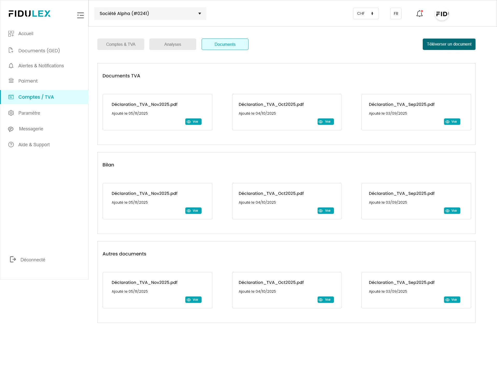The height and width of the screenshot is (368, 497).
Task: Click the Déconnecté logout arrow icon
Action: 13,259
